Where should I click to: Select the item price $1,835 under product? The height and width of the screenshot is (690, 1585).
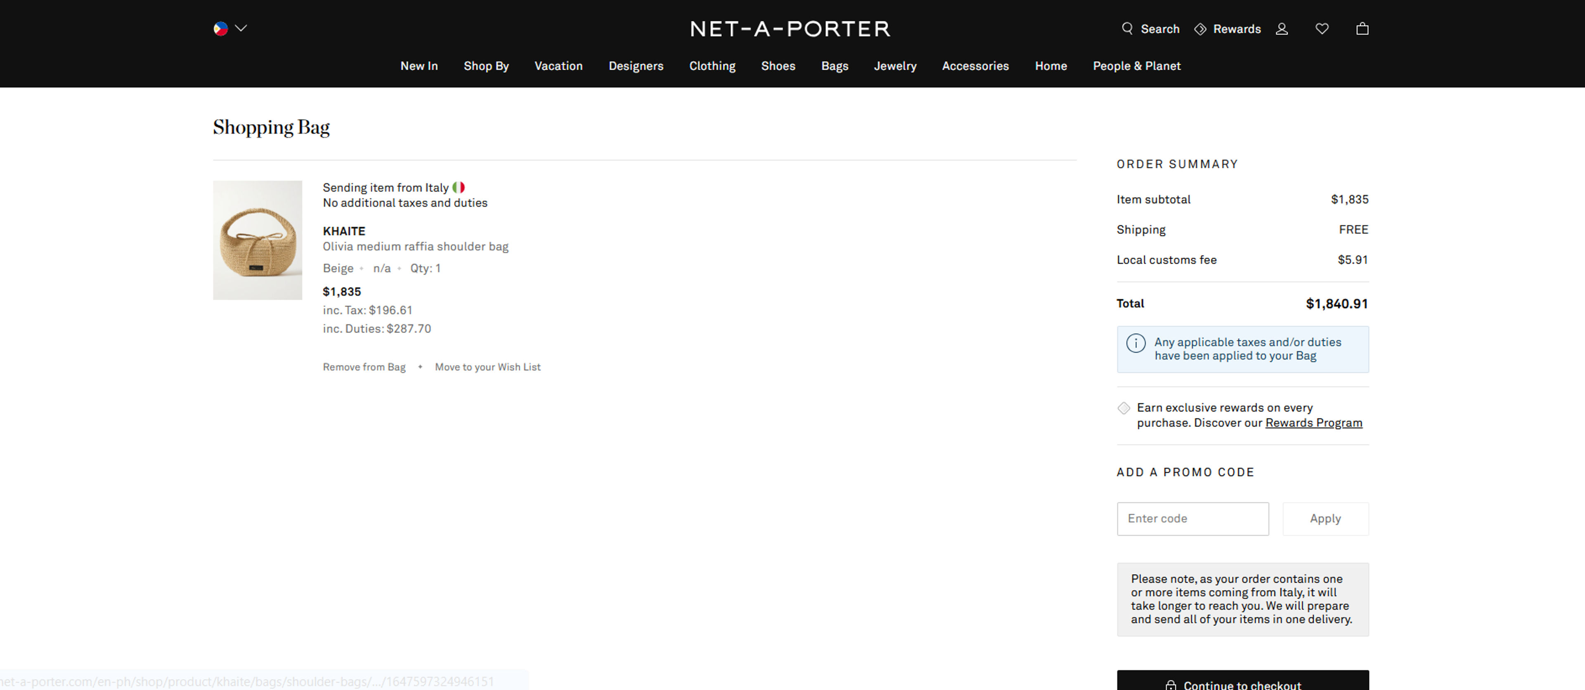click(x=341, y=292)
